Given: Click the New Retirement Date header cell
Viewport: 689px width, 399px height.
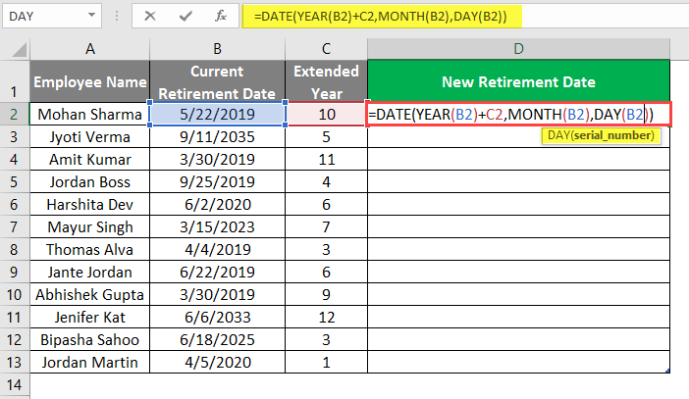Looking at the screenshot, I should (517, 81).
